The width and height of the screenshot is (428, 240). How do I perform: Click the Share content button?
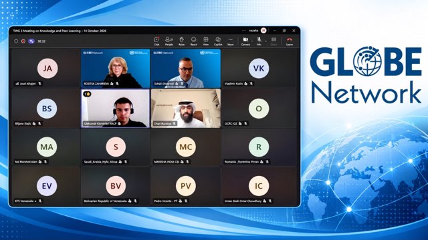[x=274, y=41]
